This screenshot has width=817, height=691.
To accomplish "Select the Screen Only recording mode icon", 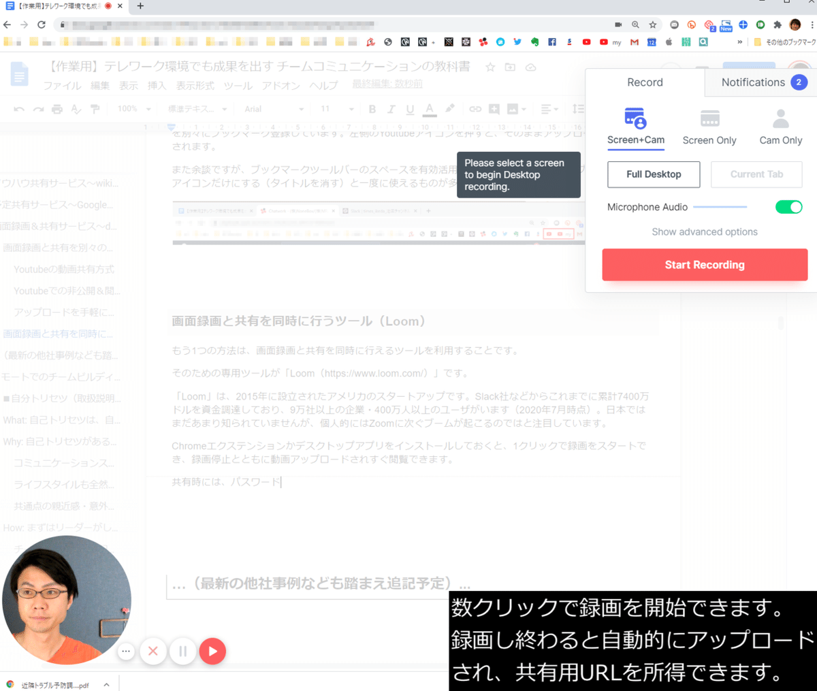I will [709, 117].
